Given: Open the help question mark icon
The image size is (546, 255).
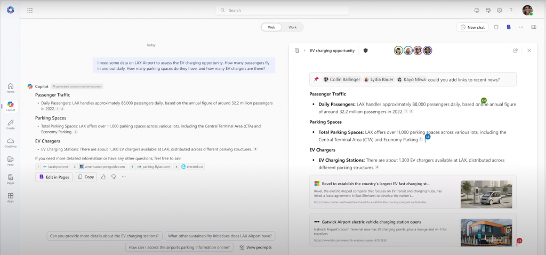Looking at the screenshot, I should (x=511, y=10).
